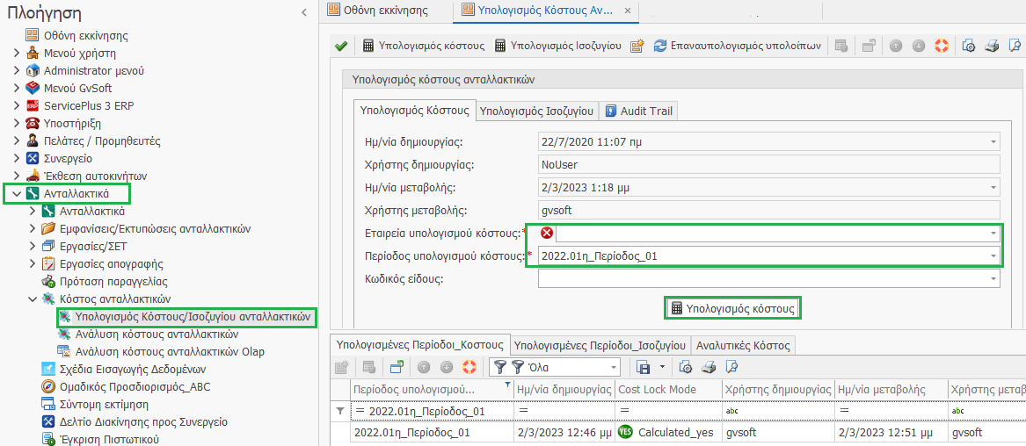Switch to Υπολογισμένες Περίοδοι_Ισοζυγίου tab
Viewport: 1026px width, 446px height.
[x=600, y=345]
